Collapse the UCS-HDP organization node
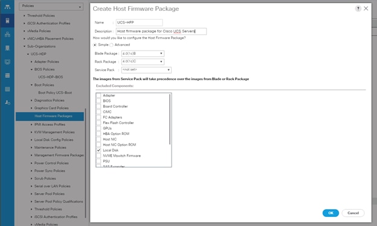The image size is (377, 226). coord(28,54)
